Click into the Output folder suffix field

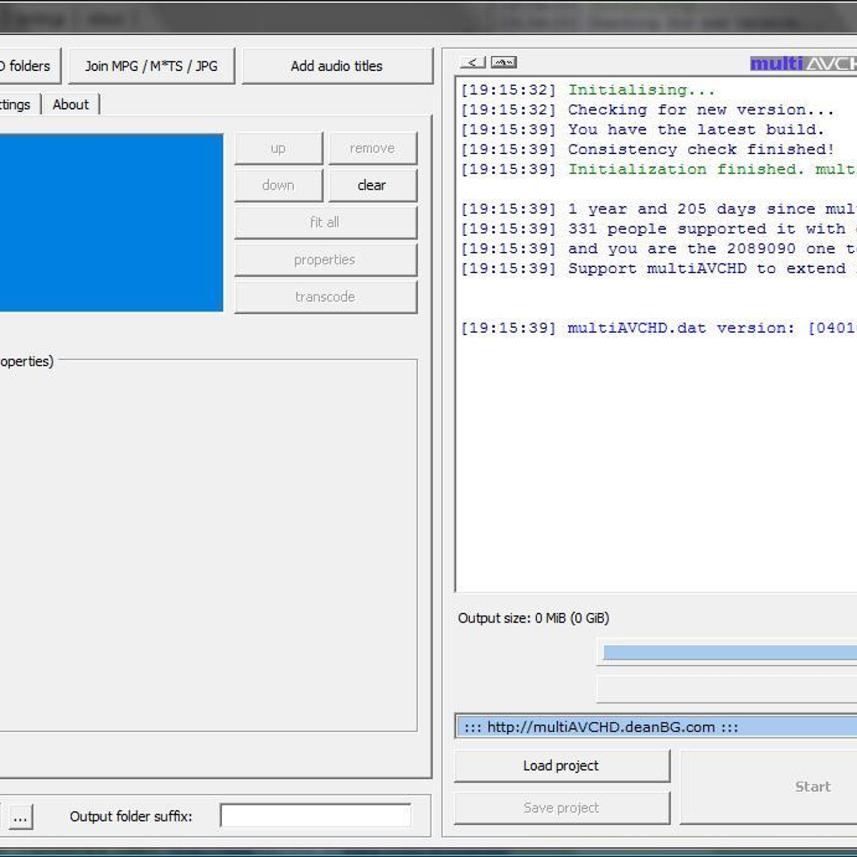[315, 816]
